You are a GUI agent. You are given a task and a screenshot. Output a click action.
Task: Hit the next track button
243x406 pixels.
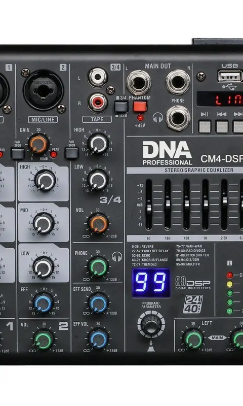(238, 126)
